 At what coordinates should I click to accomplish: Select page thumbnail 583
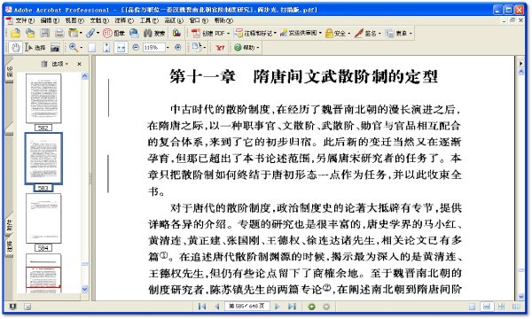pyautogui.click(x=43, y=159)
